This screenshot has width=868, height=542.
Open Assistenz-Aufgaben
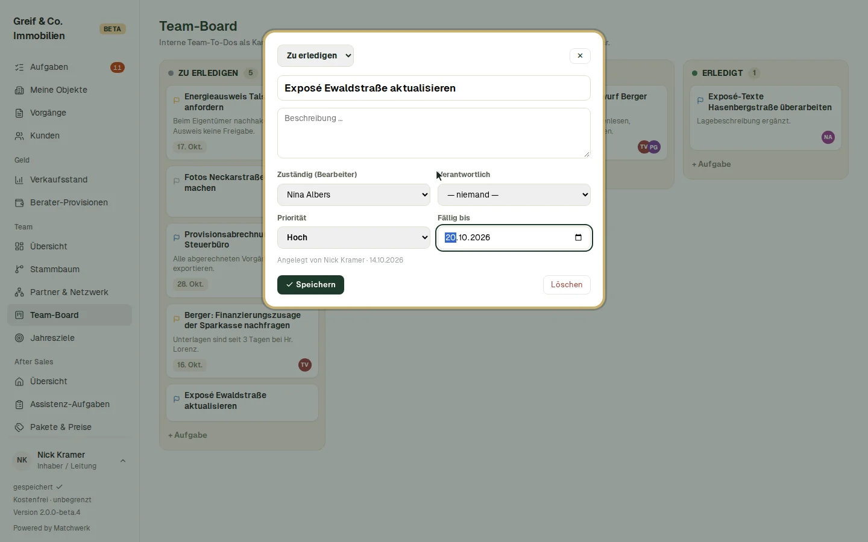point(69,405)
